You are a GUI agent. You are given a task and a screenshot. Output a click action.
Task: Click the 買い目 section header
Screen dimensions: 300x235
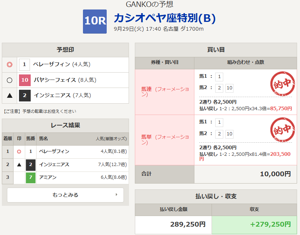pos(216,50)
